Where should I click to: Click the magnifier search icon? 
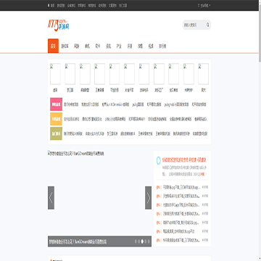pyautogui.click(x=207, y=25)
